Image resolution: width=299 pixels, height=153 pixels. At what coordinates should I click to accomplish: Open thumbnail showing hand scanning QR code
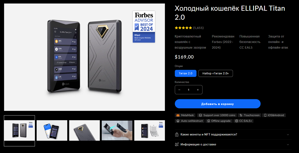click(x=117, y=131)
